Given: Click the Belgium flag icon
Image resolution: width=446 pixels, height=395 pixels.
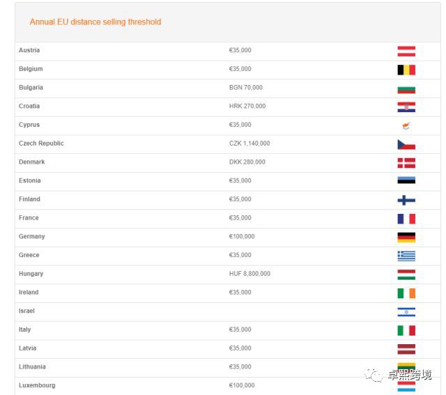Looking at the screenshot, I should click(x=406, y=70).
